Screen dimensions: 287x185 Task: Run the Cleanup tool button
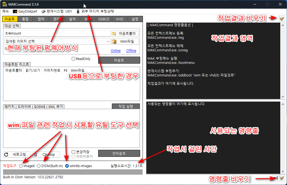pyautogui.click(x=46, y=155)
